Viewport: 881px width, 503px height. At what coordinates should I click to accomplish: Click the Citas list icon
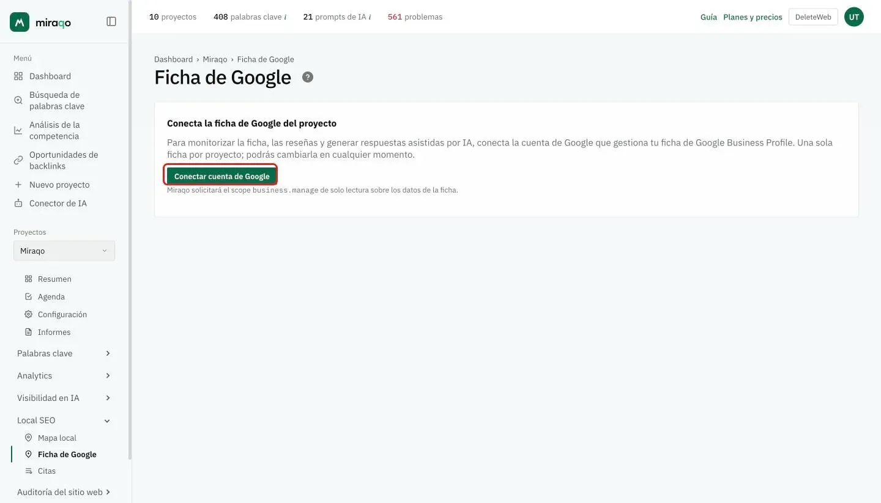click(x=28, y=471)
